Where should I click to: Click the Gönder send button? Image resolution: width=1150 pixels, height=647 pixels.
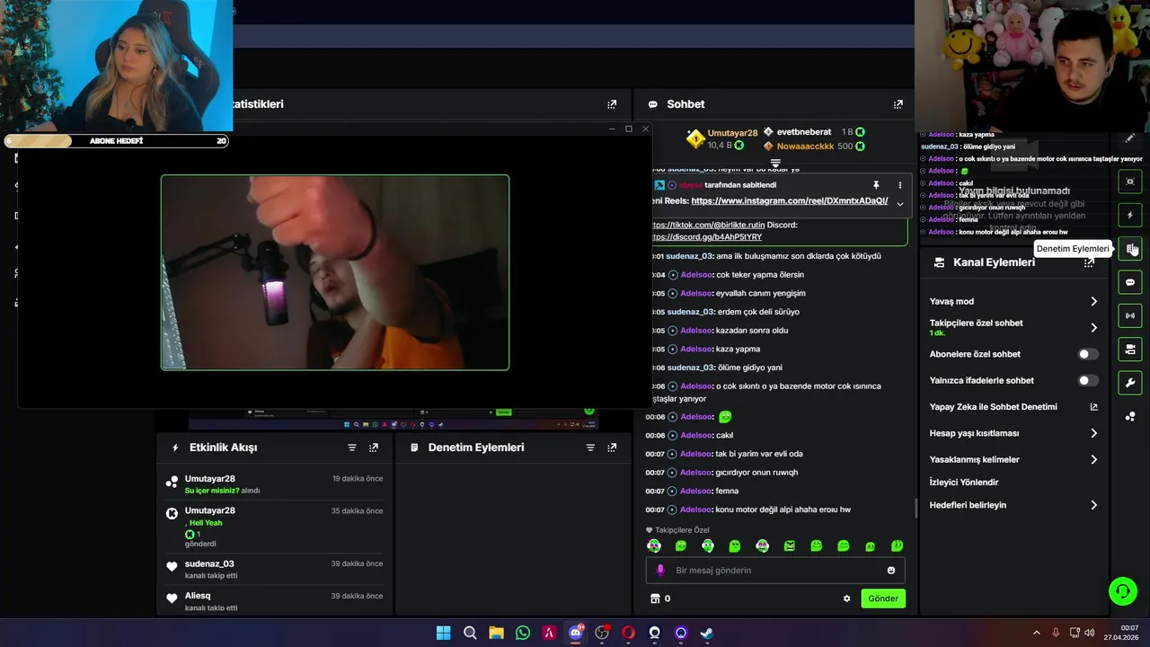[x=883, y=598]
